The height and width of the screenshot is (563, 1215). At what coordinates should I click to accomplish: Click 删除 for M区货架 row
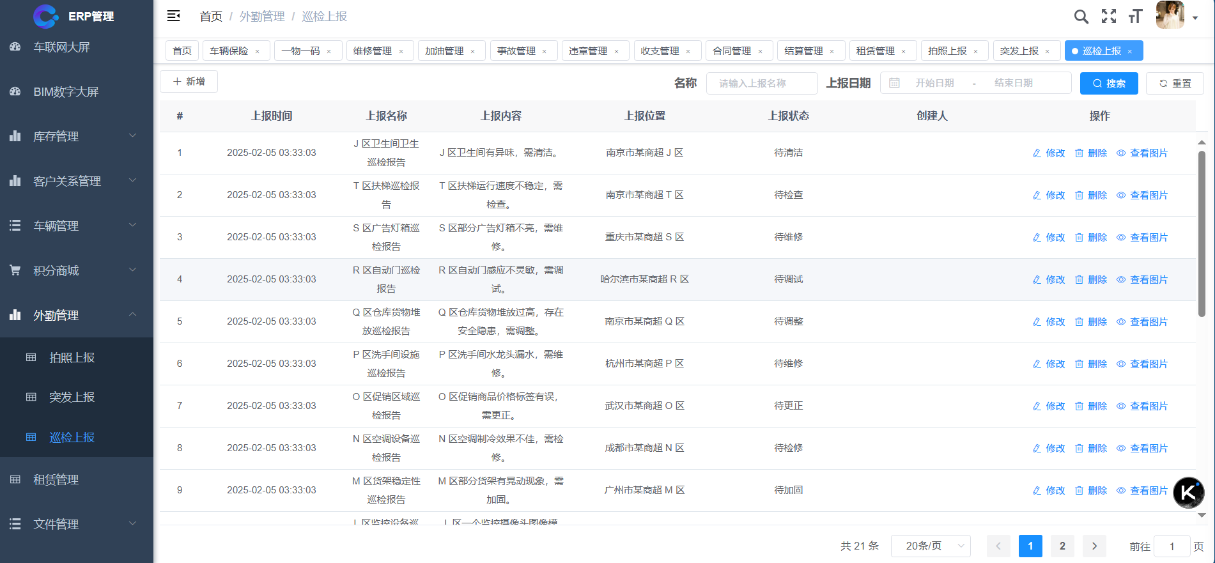tap(1091, 491)
